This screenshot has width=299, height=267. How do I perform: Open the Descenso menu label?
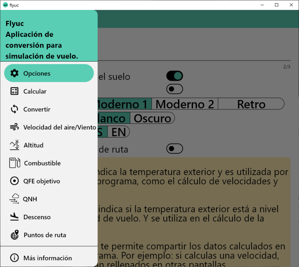coord(37,217)
